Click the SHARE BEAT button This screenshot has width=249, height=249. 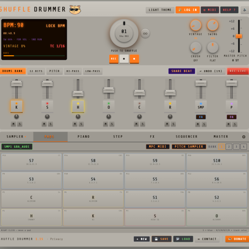click(x=182, y=71)
